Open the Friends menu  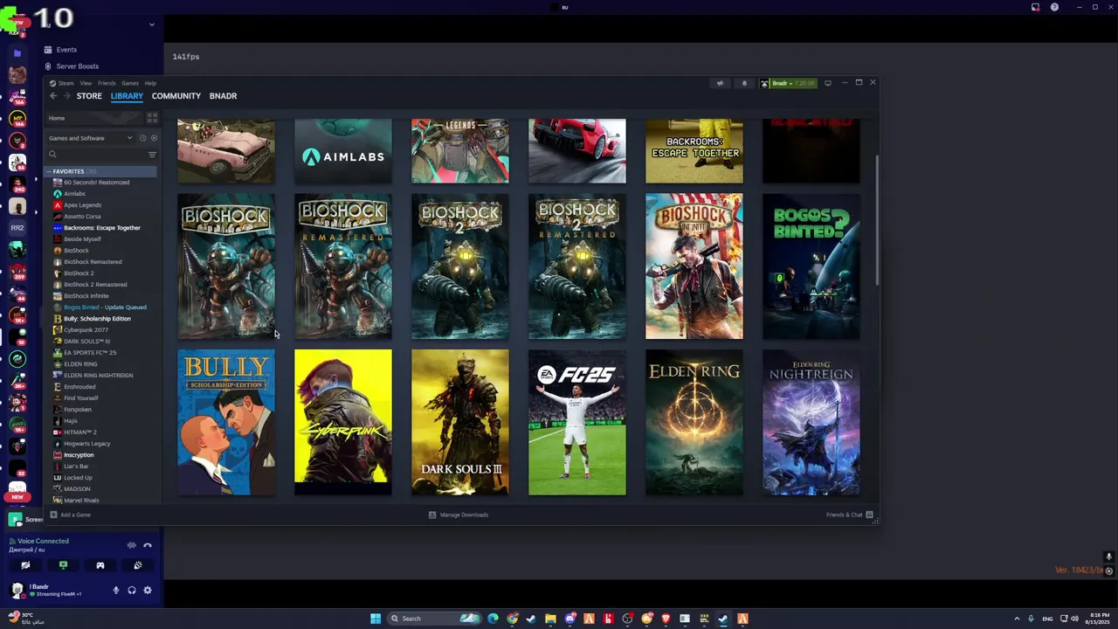(x=107, y=83)
